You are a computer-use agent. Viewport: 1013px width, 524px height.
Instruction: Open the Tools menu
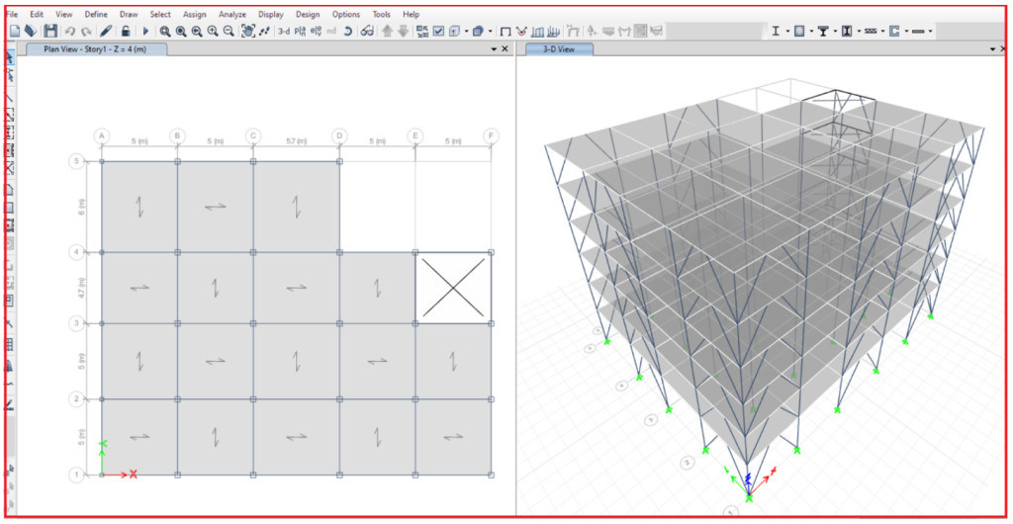point(382,14)
